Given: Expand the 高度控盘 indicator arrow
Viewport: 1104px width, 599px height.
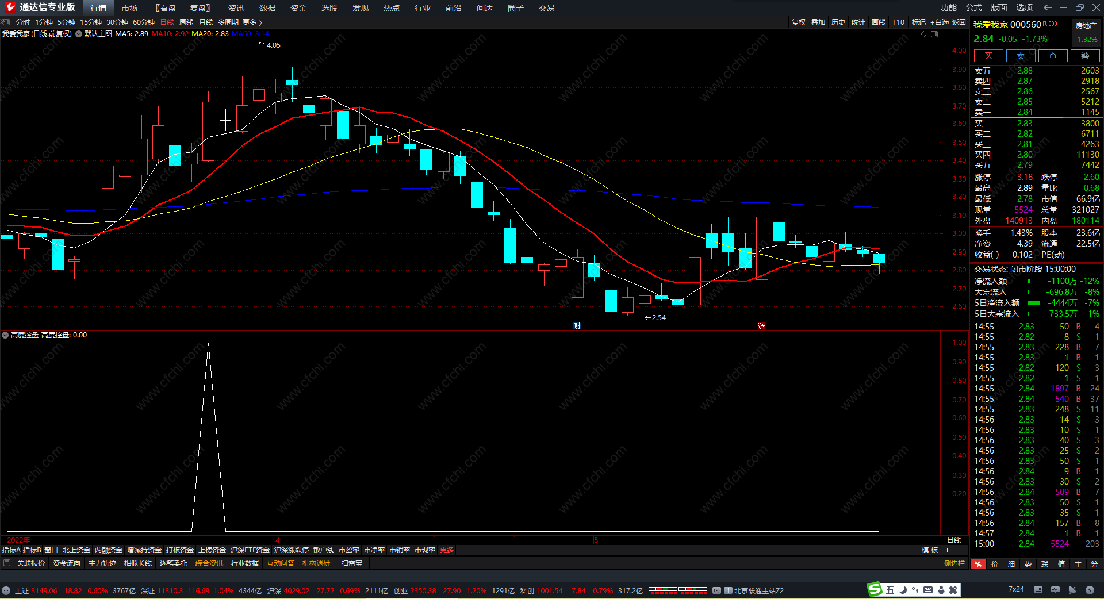Looking at the screenshot, I should tap(5, 335).
